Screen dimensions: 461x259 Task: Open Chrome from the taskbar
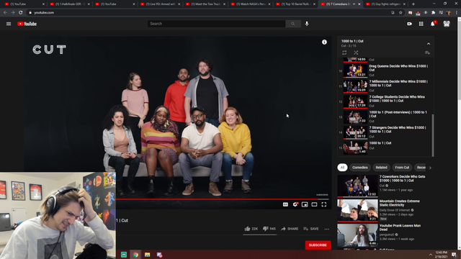coord(135,255)
